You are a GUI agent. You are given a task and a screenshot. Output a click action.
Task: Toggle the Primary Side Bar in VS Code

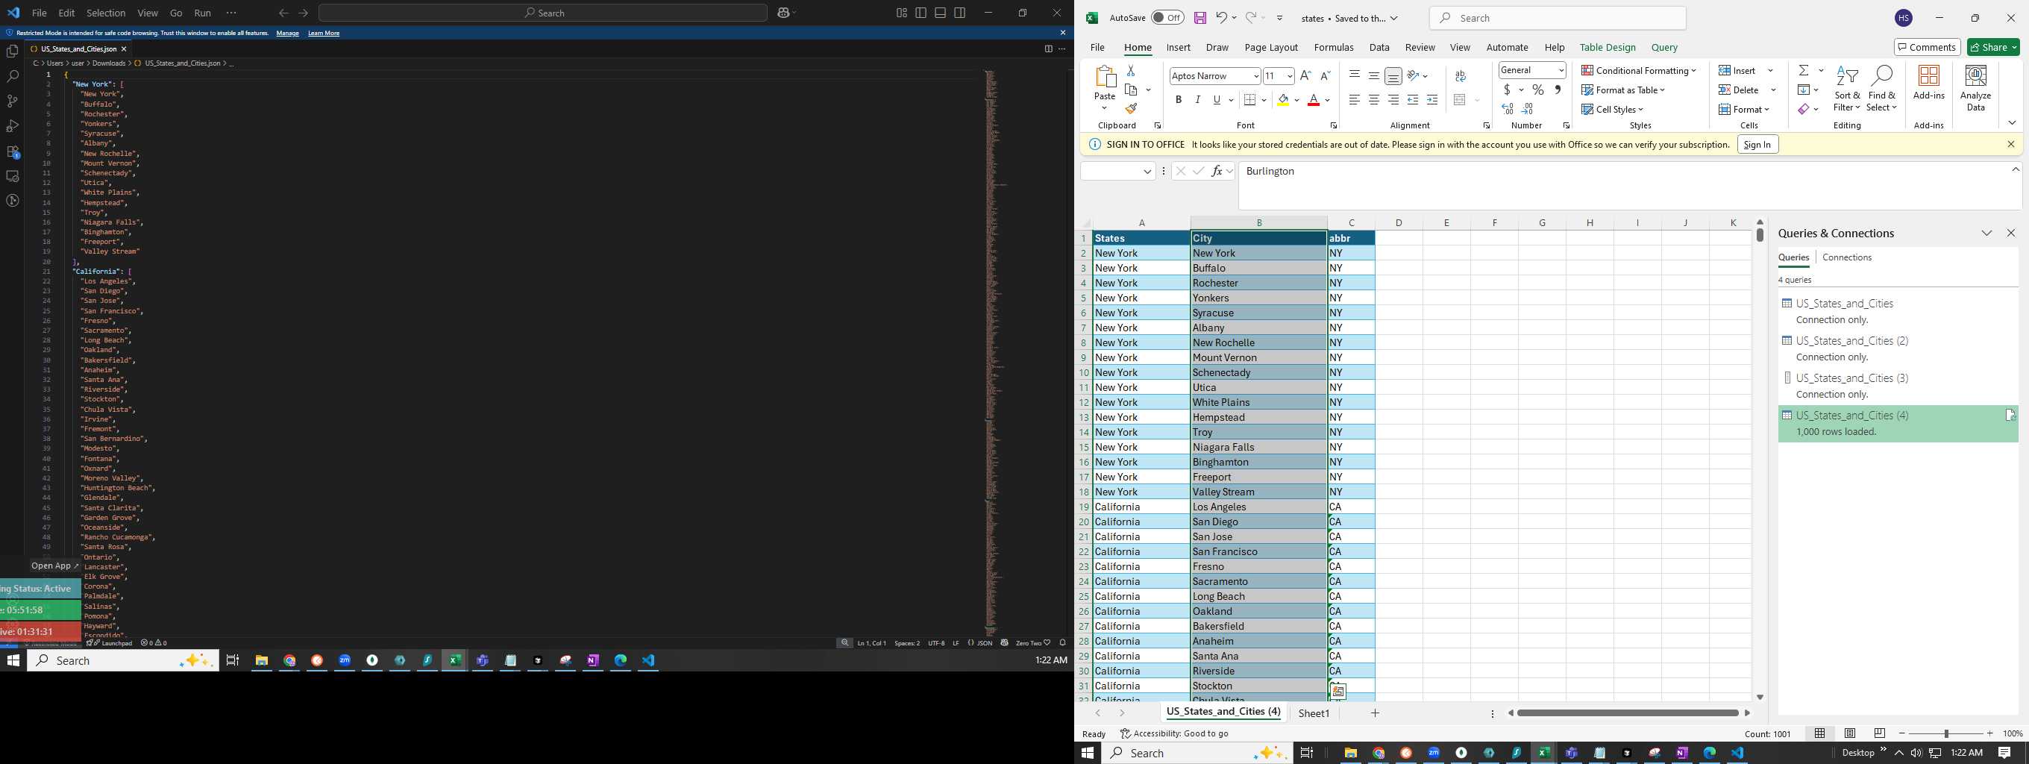click(921, 13)
